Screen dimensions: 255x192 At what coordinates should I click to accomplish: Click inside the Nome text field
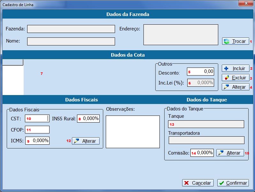[71, 41]
